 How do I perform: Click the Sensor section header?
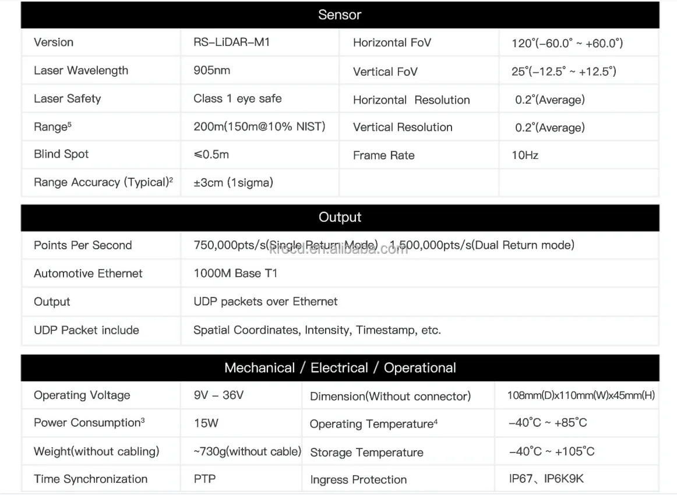tap(340, 15)
